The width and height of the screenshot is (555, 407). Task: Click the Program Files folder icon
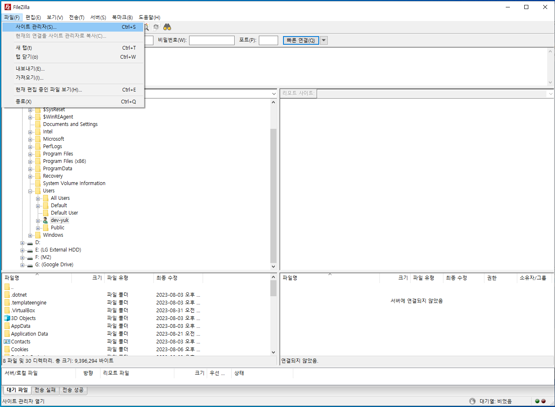[38, 154]
